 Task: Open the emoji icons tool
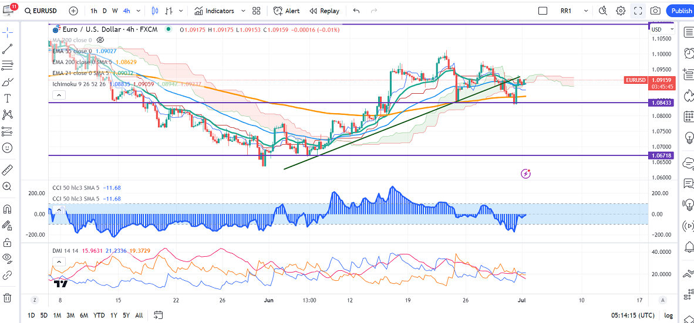tap(8, 148)
